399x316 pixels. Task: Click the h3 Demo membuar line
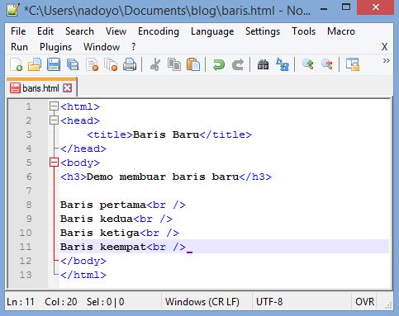pyautogui.click(x=166, y=177)
